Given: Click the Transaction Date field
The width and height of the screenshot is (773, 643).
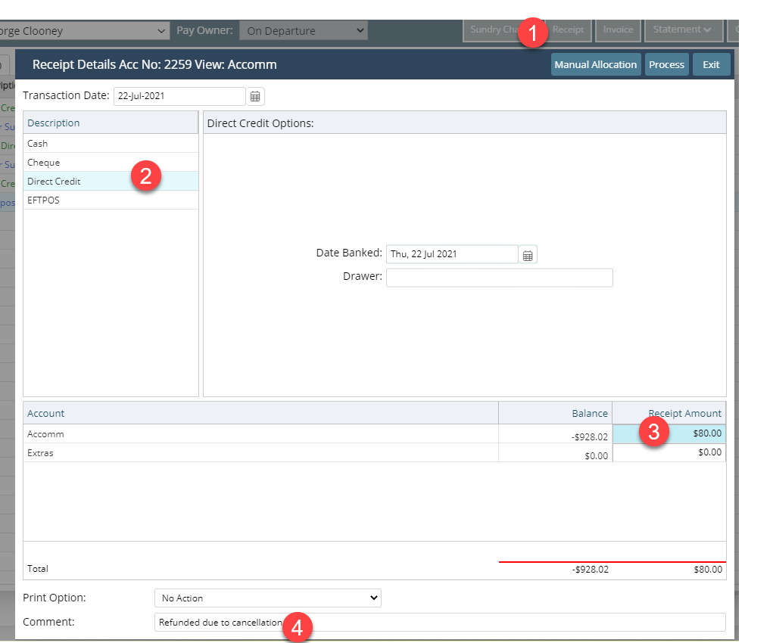Looking at the screenshot, I should (x=179, y=96).
